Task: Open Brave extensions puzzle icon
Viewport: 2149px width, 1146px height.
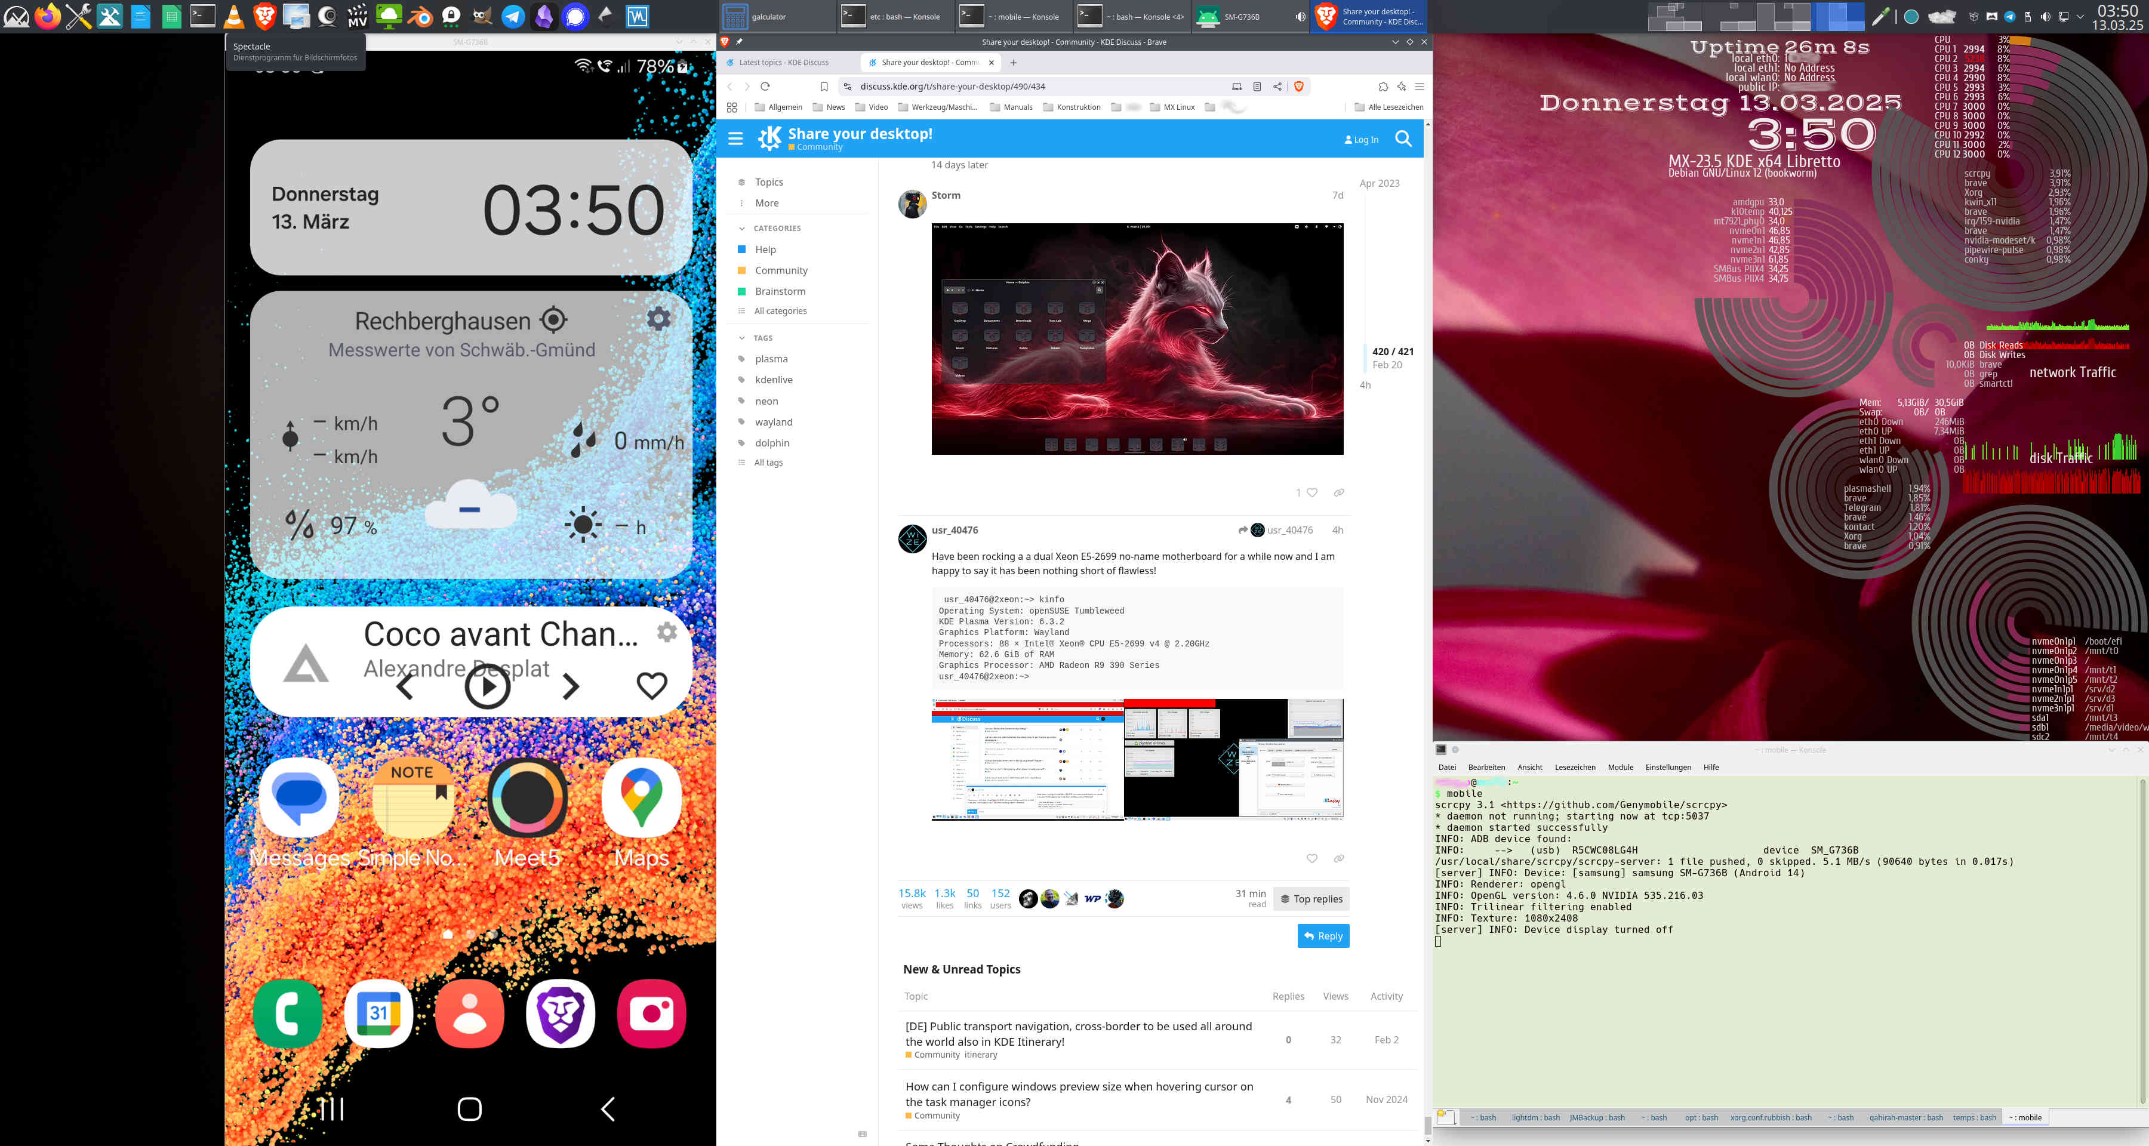Action: (x=1383, y=86)
